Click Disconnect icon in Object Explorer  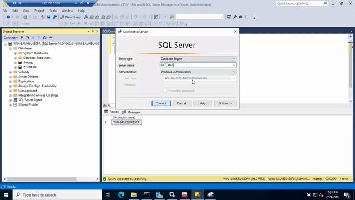[28, 38]
